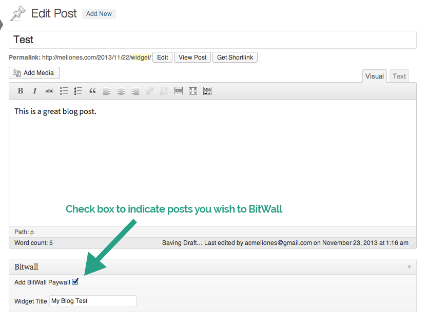This screenshot has width=427, height=323.
Task: Click the Word count: 5 text
Action: pos(33,242)
